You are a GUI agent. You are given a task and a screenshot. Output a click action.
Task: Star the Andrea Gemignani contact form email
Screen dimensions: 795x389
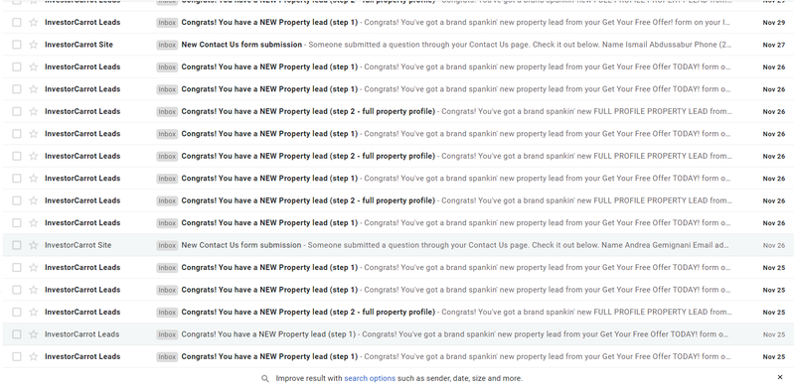tap(34, 245)
